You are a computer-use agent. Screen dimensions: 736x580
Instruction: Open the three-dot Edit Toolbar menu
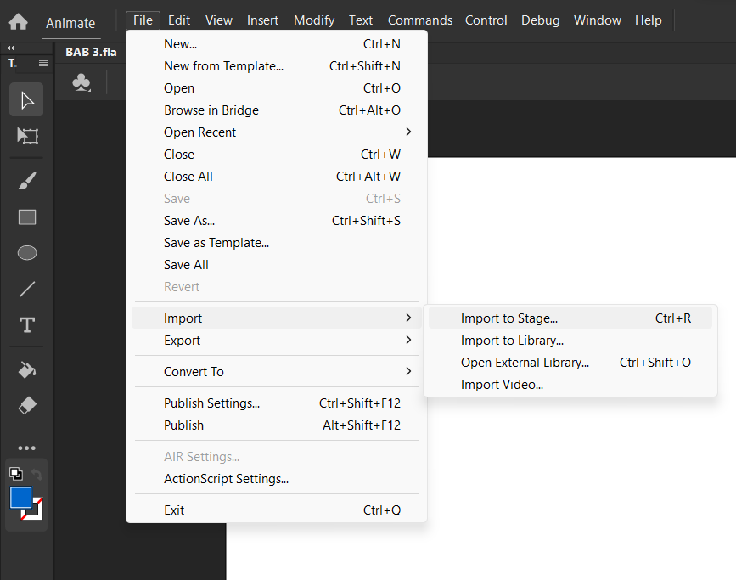[27, 448]
